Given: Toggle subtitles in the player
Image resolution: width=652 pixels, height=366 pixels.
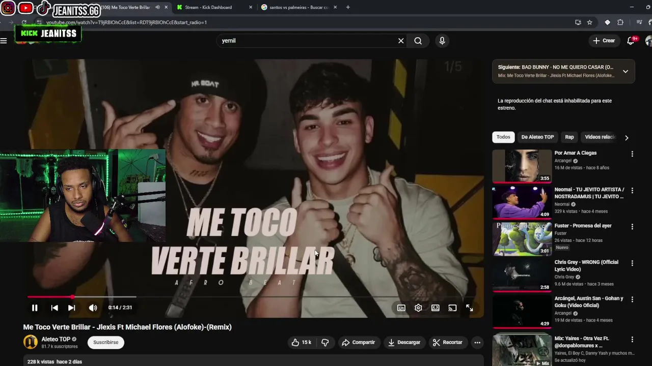Looking at the screenshot, I should point(401,308).
